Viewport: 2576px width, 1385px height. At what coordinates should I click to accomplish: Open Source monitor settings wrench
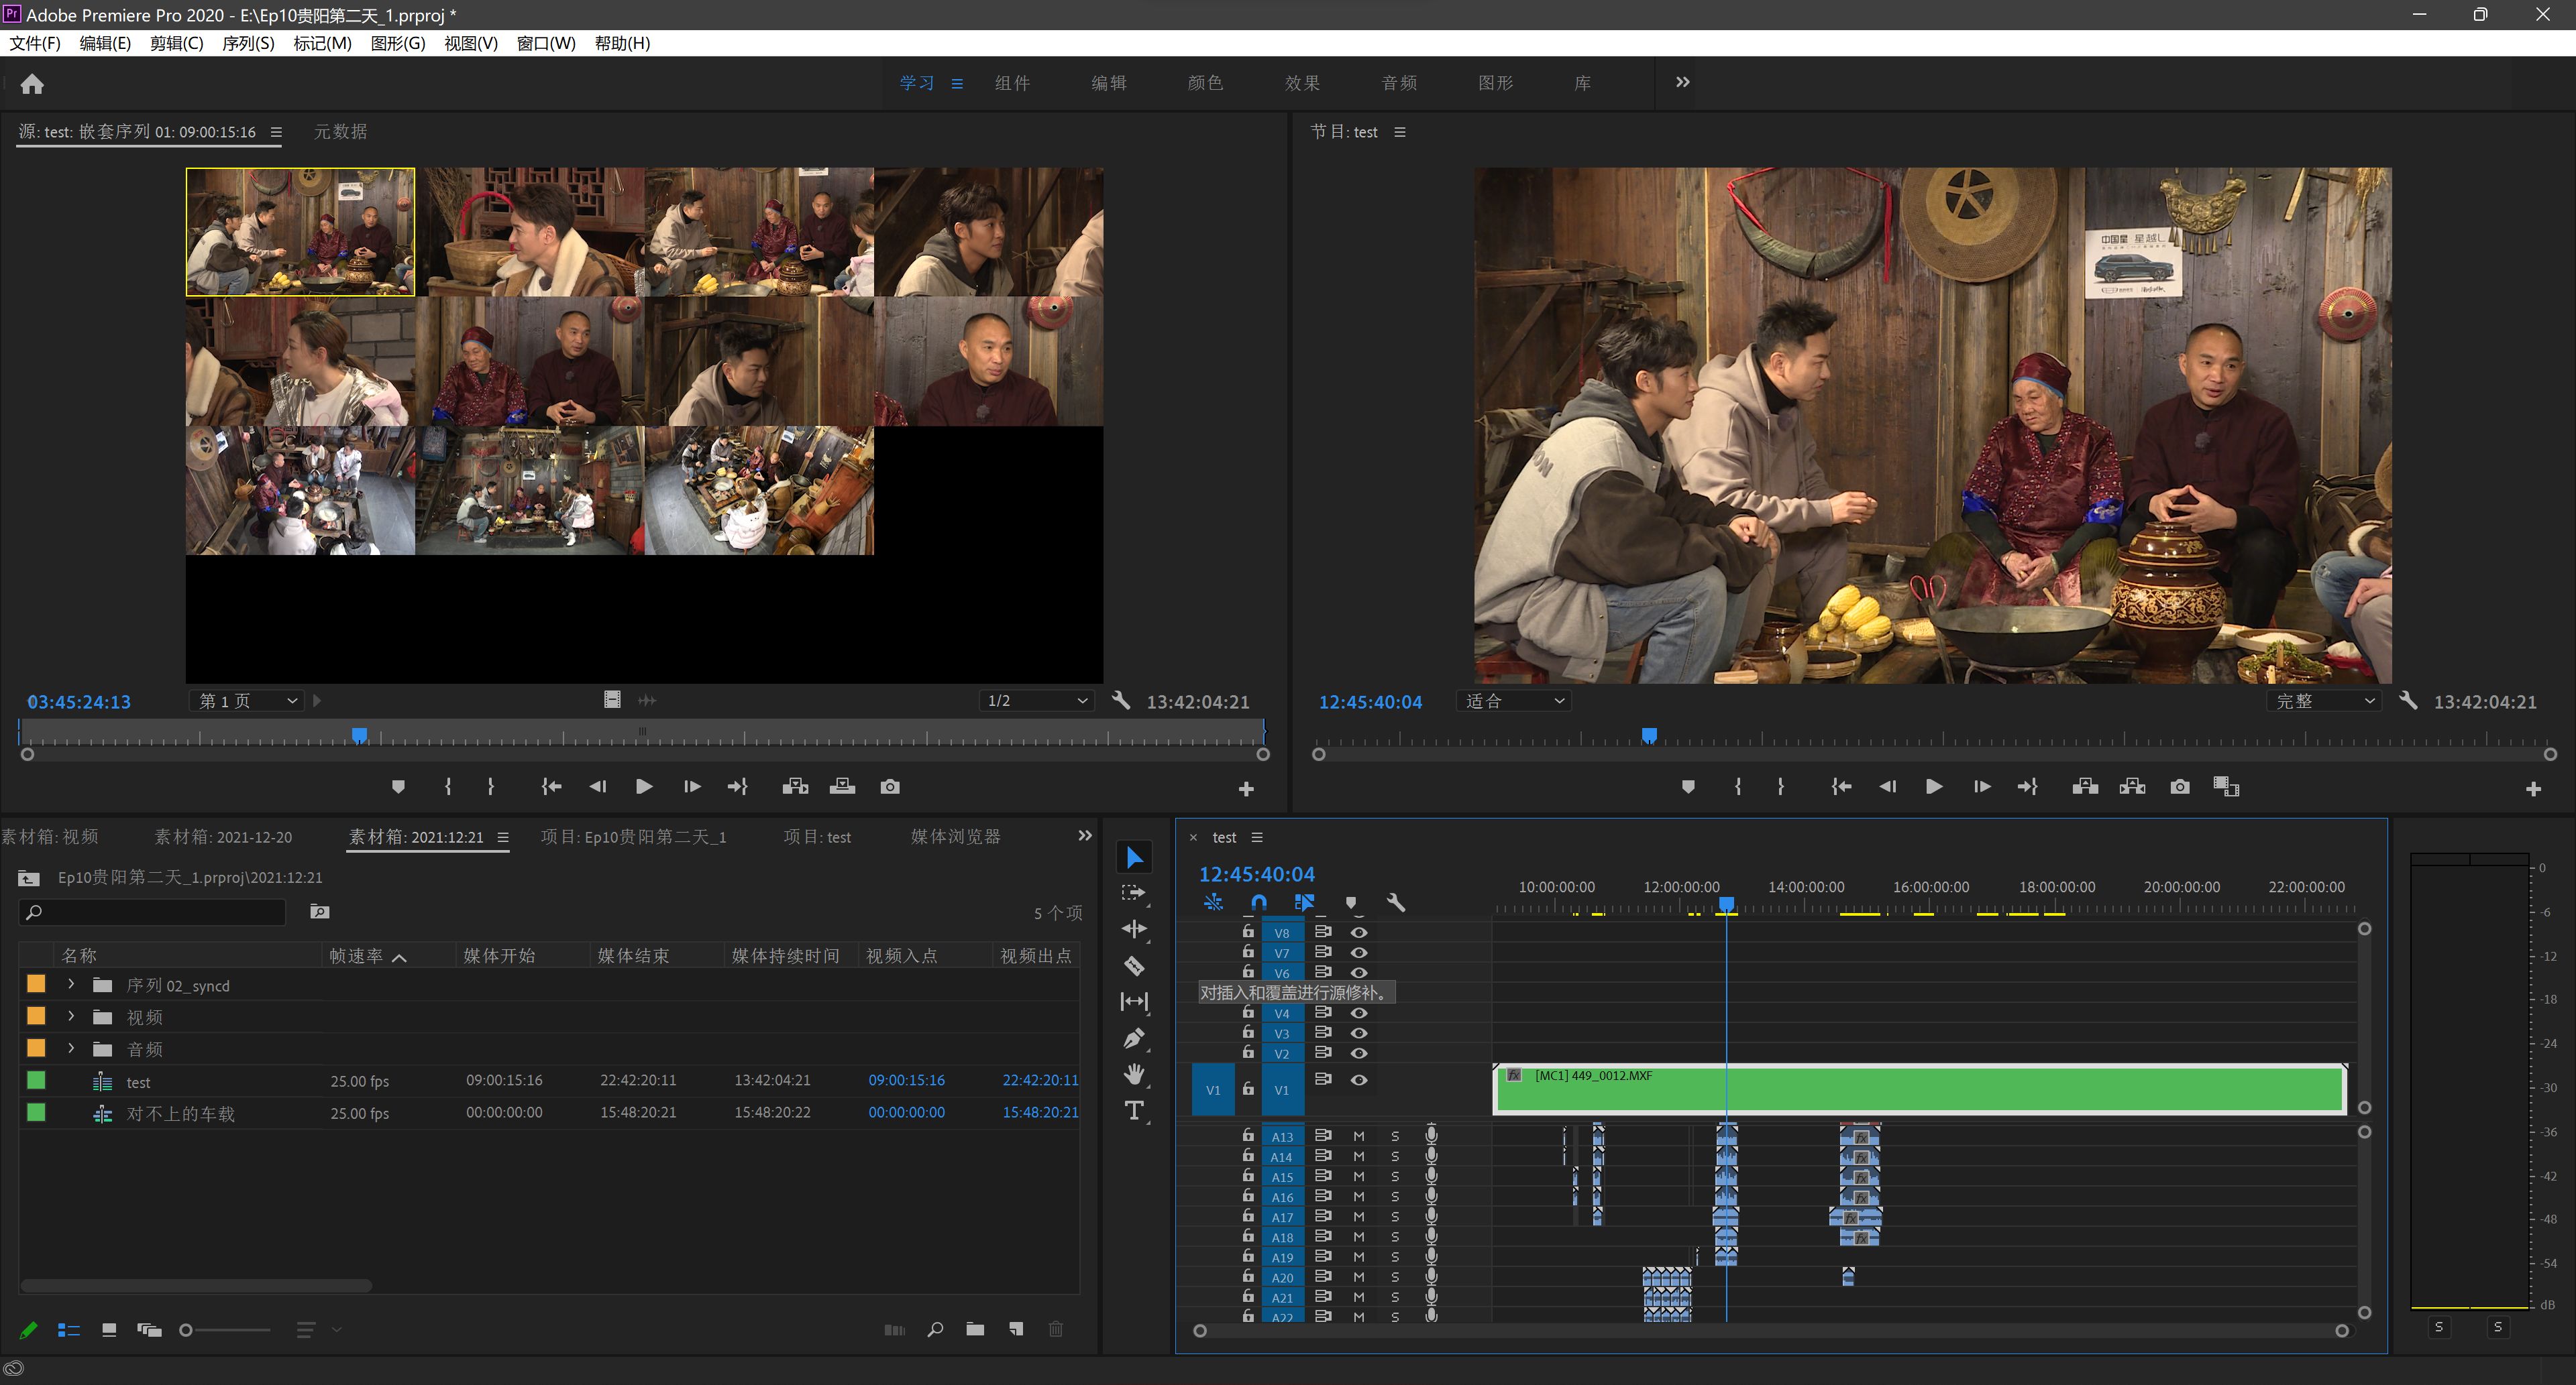click(x=1121, y=701)
